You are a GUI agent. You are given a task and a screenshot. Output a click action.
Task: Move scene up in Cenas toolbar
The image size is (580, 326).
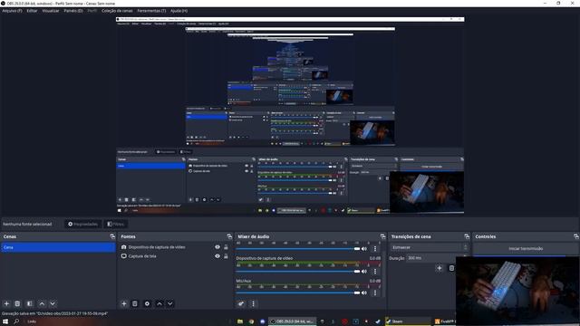pyautogui.click(x=42, y=303)
